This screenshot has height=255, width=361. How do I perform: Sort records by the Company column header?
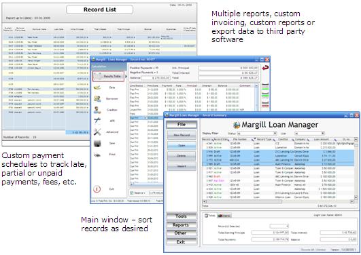coord(300,140)
